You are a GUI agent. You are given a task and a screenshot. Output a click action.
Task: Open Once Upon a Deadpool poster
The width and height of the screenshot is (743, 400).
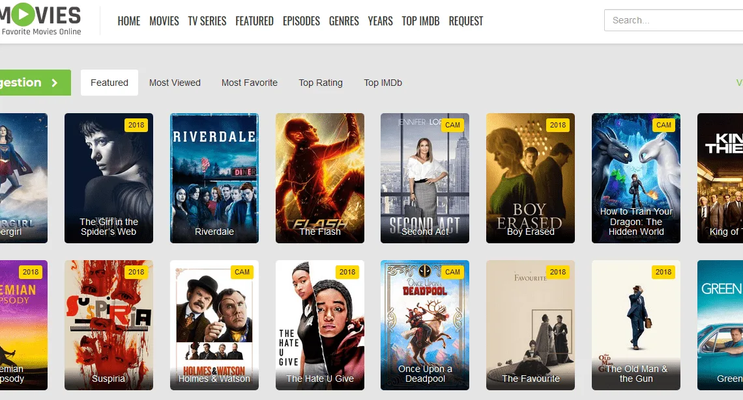pos(425,325)
